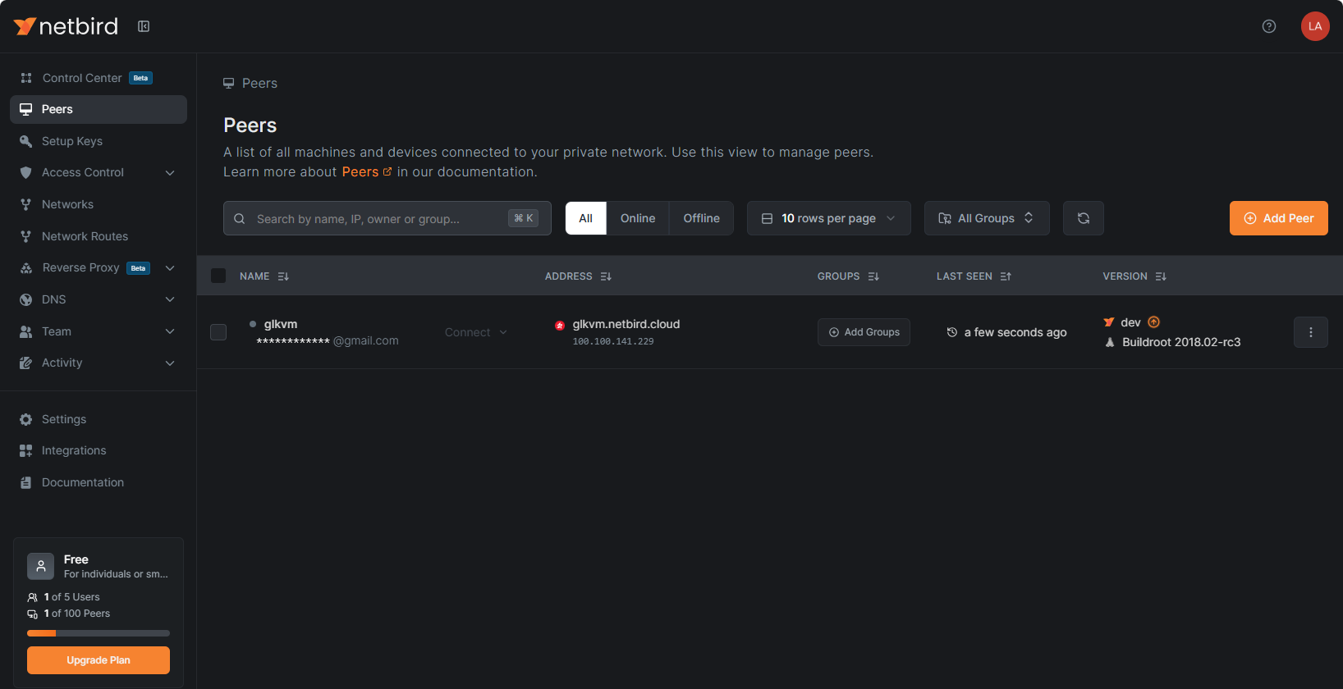The width and height of the screenshot is (1343, 689).
Task: Click the '1 of 100 Peers' text
Action: click(77, 614)
